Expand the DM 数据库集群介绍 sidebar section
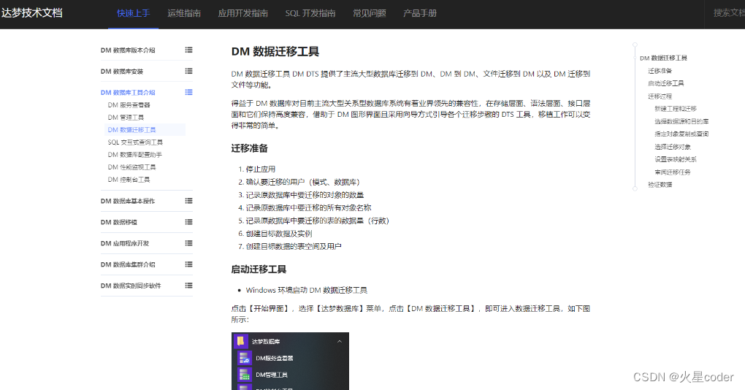 (128, 264)
